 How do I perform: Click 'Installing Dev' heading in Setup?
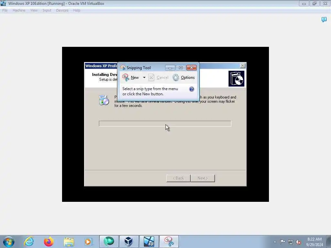(105, 75)
